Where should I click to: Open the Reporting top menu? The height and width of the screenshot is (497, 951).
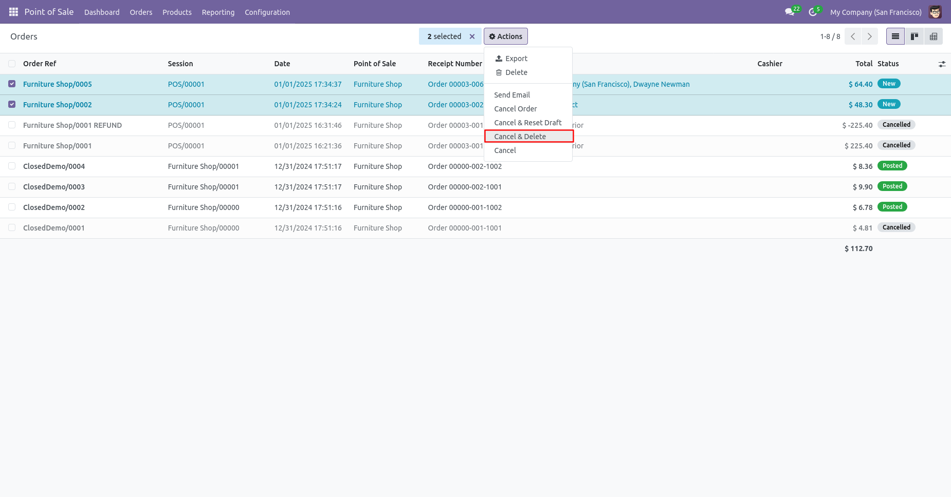coord(218,12)
